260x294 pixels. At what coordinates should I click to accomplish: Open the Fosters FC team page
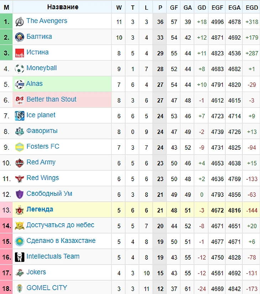coord(43,146)
